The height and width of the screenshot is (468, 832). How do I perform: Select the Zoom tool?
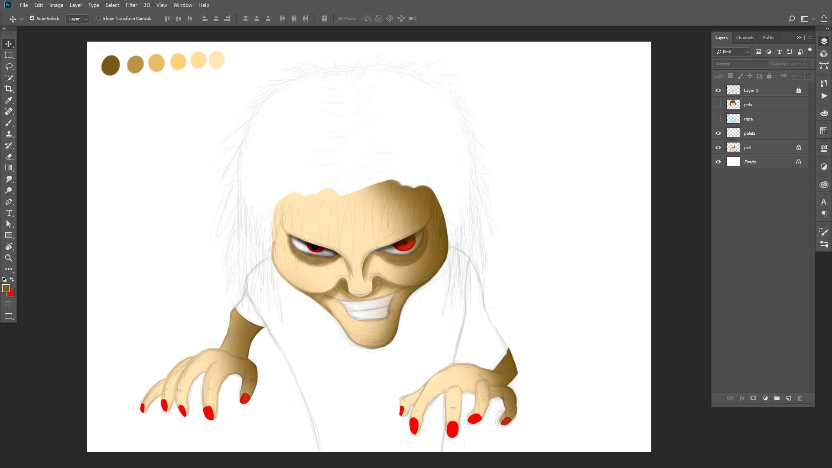[9, 258]
